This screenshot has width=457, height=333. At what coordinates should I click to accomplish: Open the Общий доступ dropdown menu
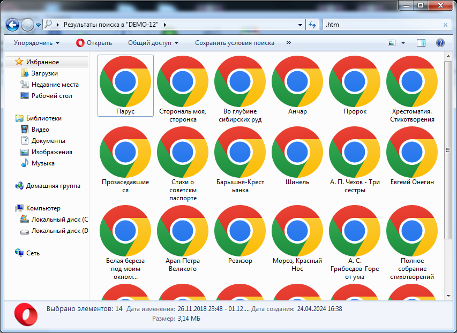point(153,43)
